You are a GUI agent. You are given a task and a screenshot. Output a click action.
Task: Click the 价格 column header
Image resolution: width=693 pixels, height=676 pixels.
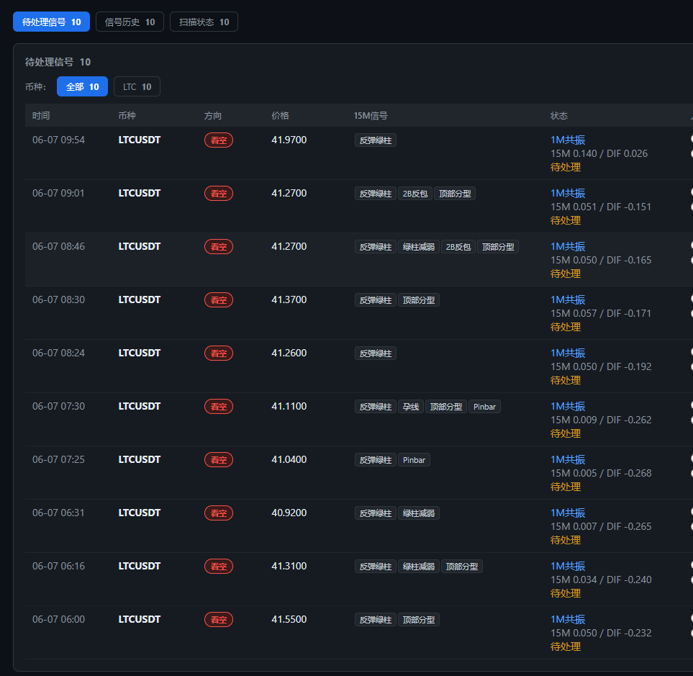[x=280, y=116]
